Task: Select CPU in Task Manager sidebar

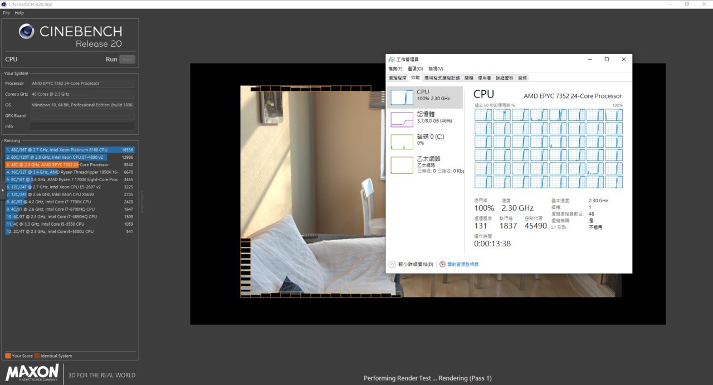Action: 426,97
